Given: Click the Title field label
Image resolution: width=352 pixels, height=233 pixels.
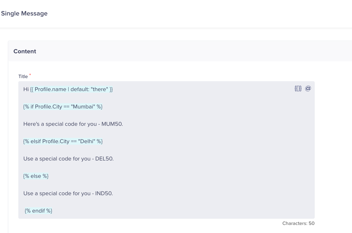Looking at the screenshot, I should 23,77.
